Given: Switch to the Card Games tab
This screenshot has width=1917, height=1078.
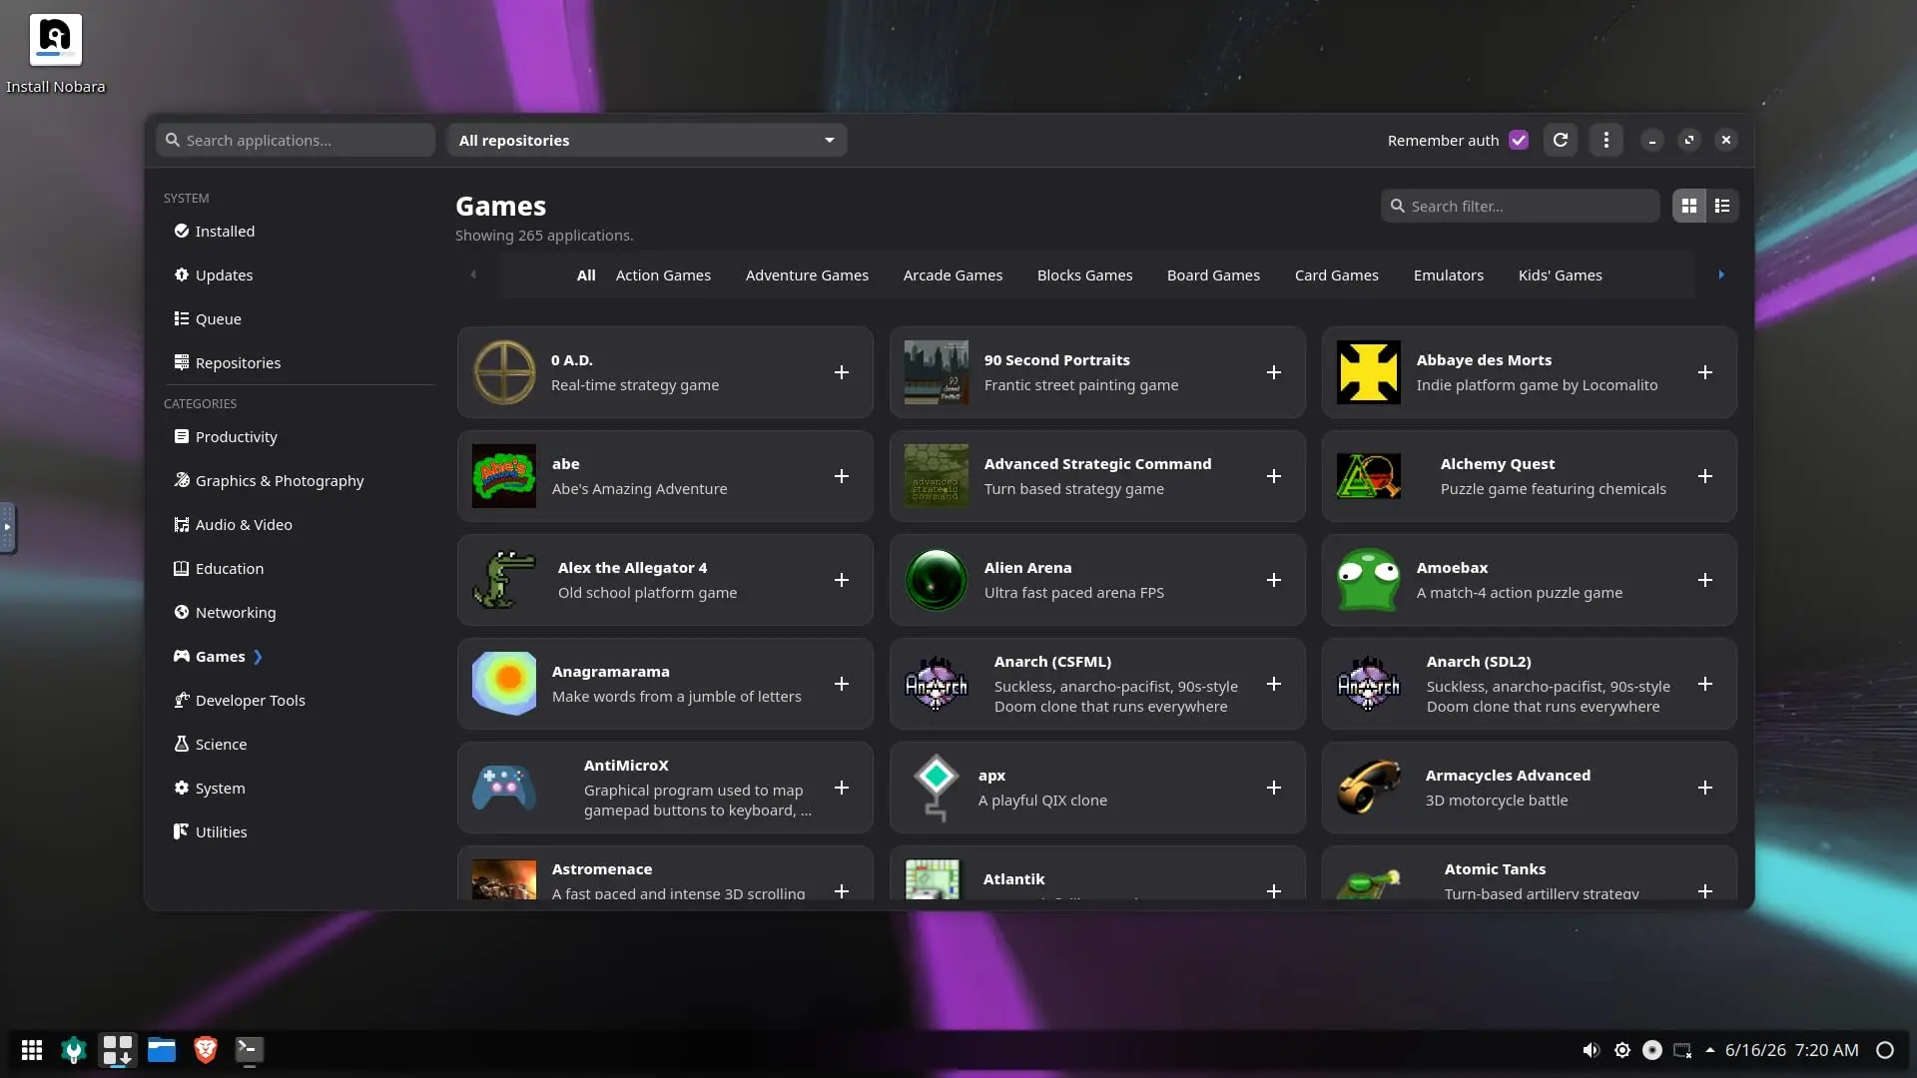Looking at the screenshot, I should (x=1336, y=274).
